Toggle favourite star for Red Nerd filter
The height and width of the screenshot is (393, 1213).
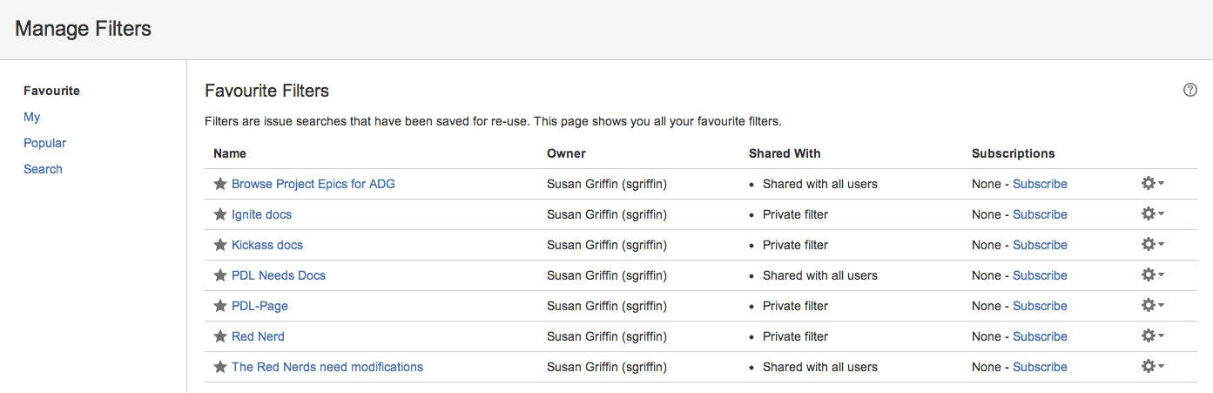click(220, 336)
